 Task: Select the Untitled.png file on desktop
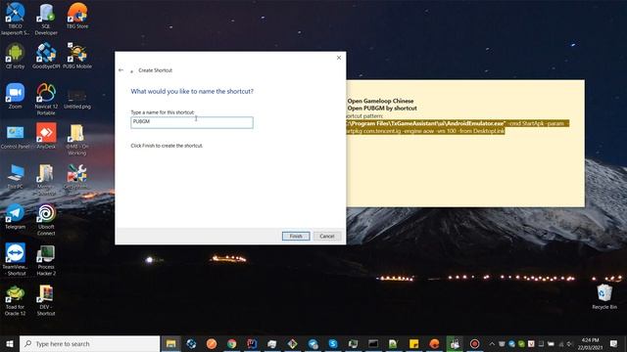[77, 98]
